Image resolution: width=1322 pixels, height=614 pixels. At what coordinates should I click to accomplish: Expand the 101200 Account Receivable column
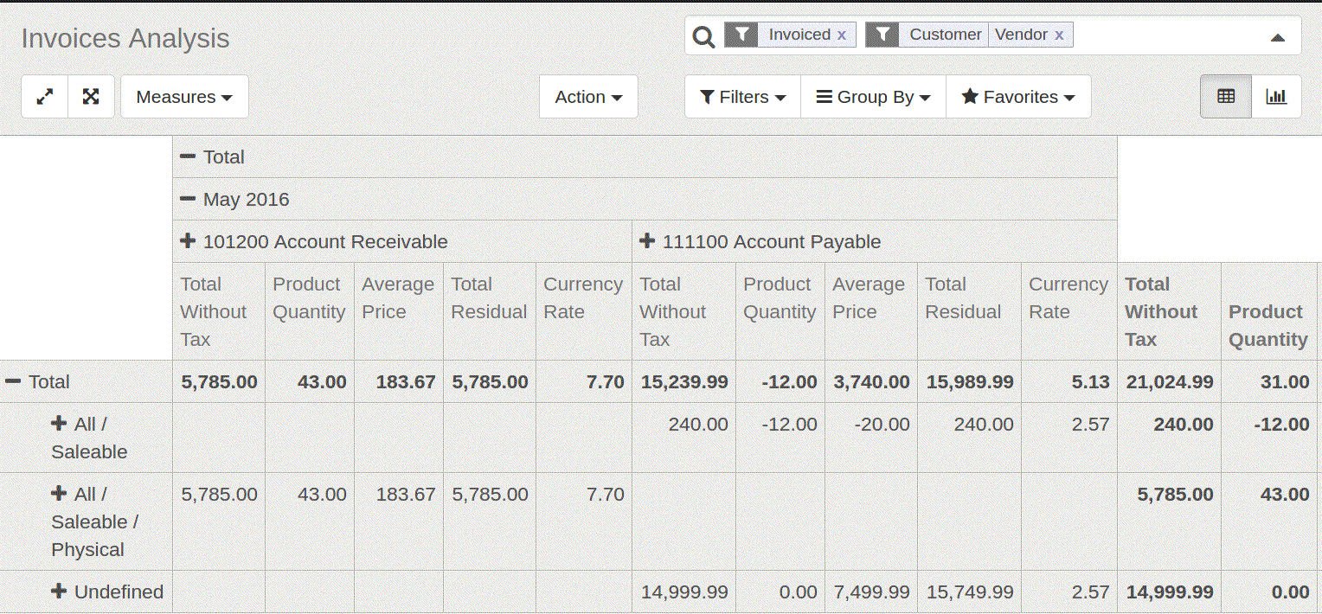[314, 241]
